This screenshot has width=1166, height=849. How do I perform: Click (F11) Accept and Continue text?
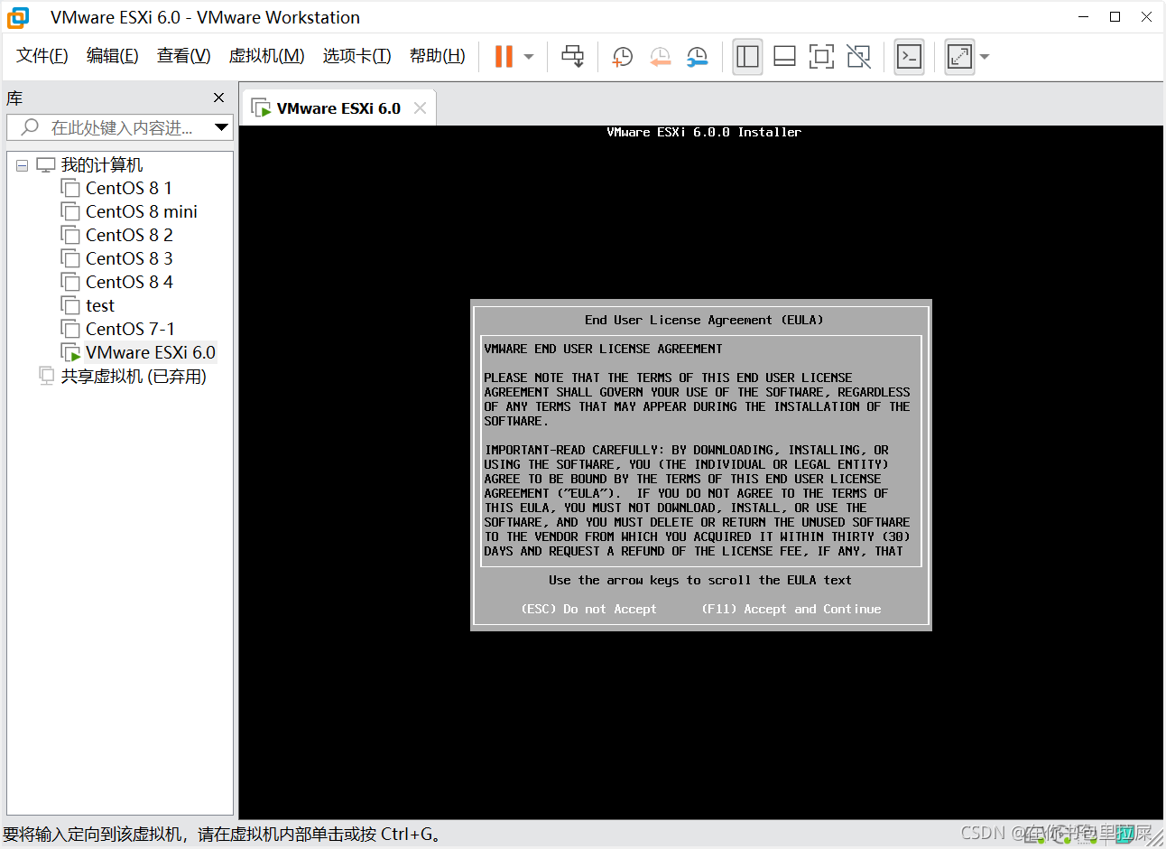791,609
